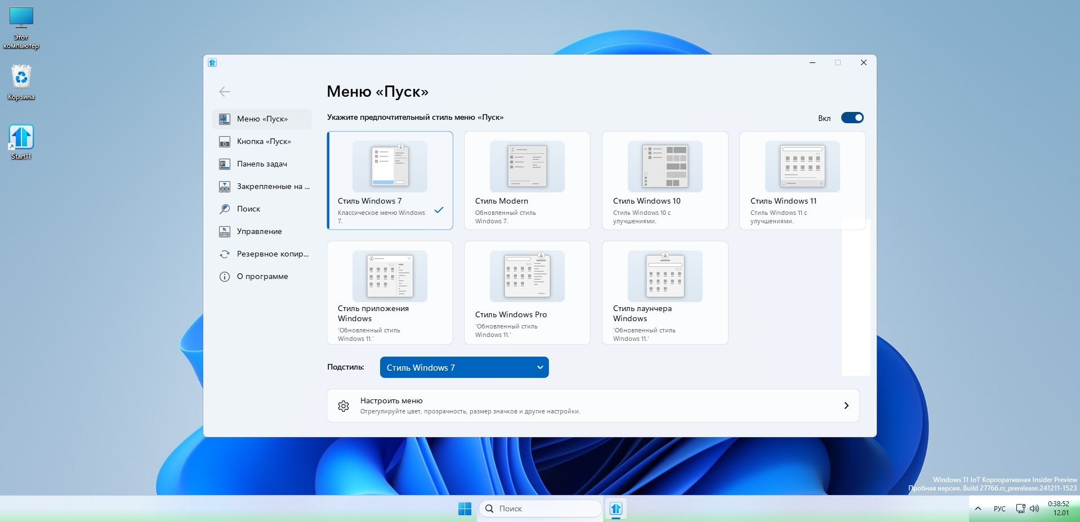This screenshot has height=522, width=1080.
Task: Click the Резервное копир... sync icon
Action: click(224, 254)
